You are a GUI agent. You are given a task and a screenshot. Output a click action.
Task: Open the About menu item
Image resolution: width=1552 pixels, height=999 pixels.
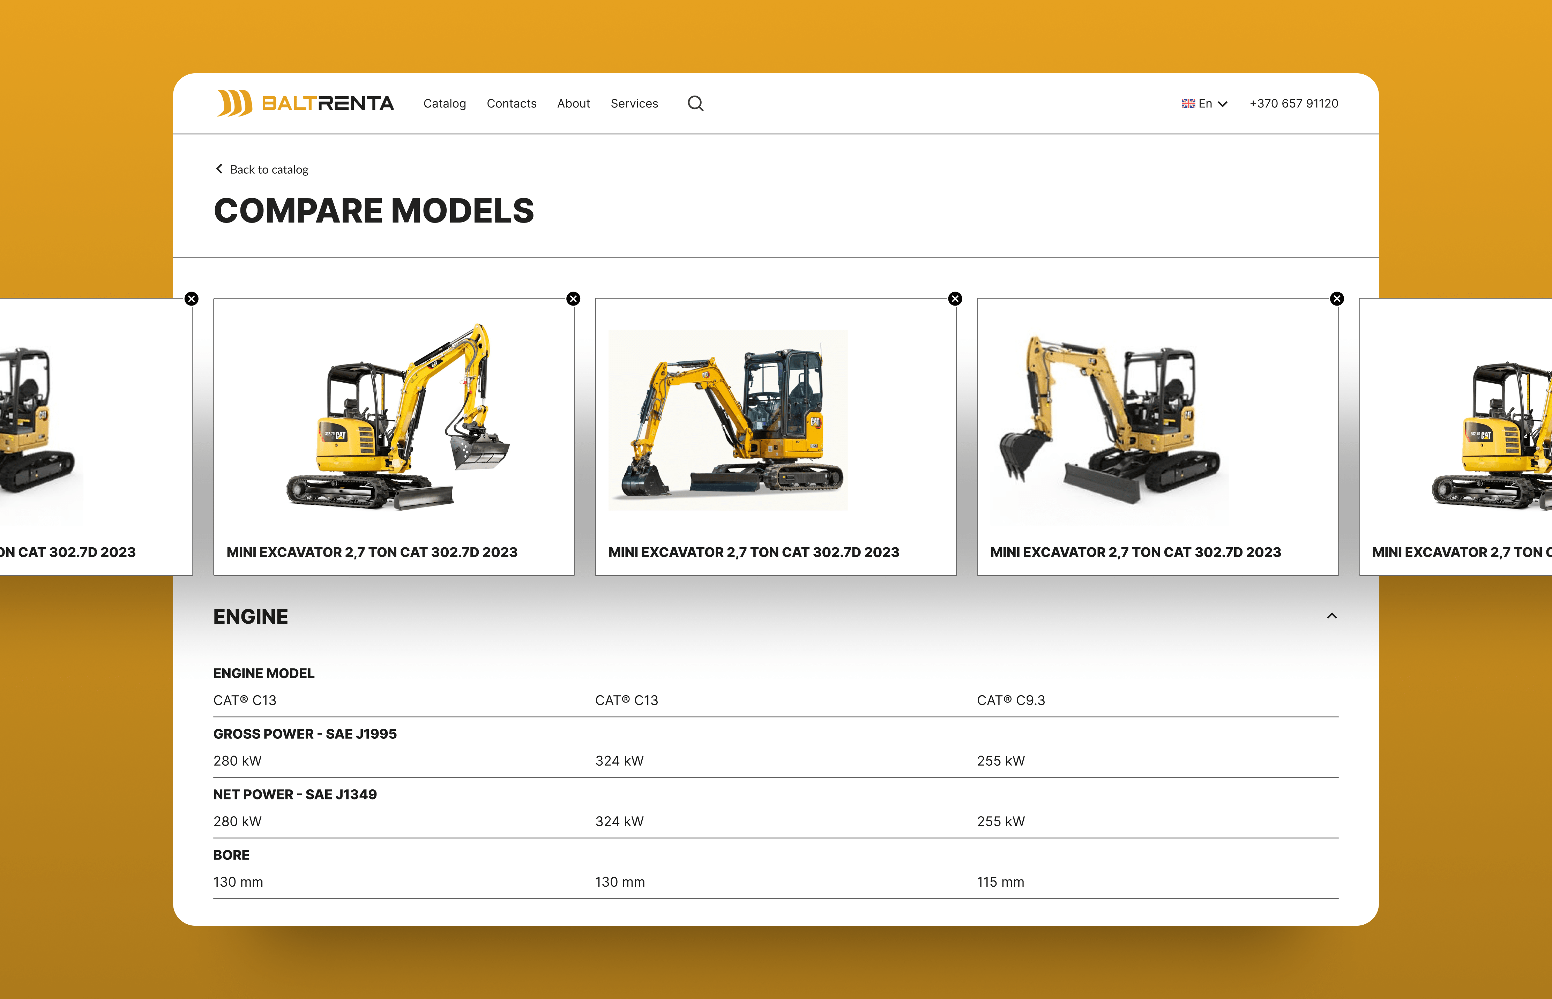[574, 104]
